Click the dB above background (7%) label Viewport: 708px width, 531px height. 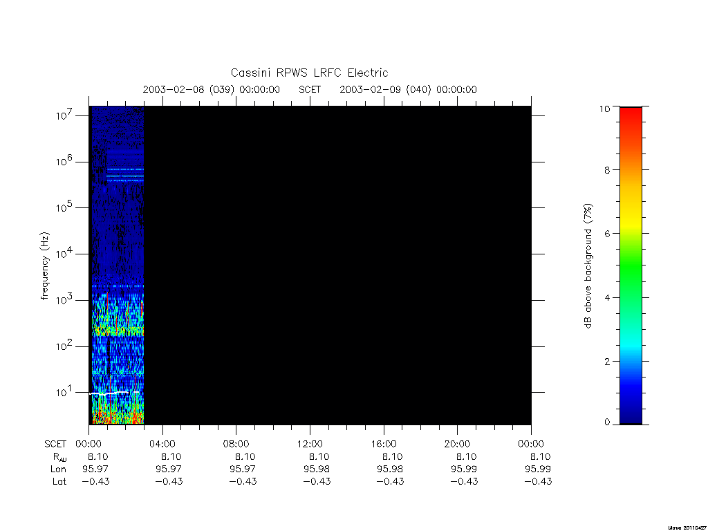coord(588,266)
